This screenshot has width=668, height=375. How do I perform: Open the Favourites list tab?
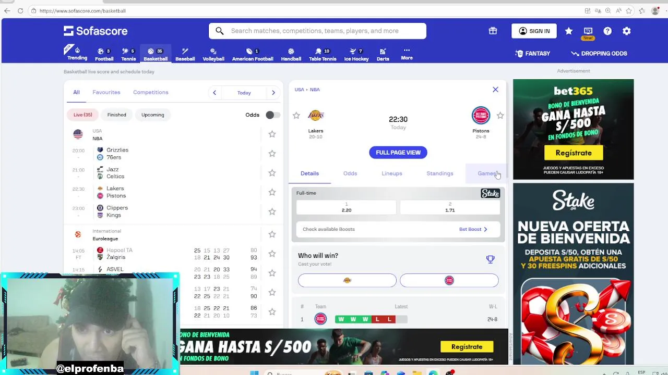(106, 92)
